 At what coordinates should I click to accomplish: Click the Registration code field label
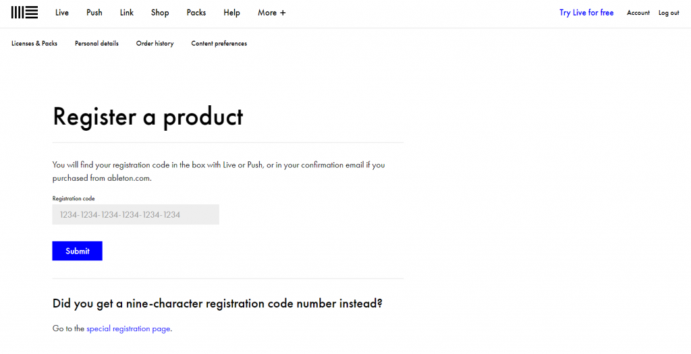[74, 199]
